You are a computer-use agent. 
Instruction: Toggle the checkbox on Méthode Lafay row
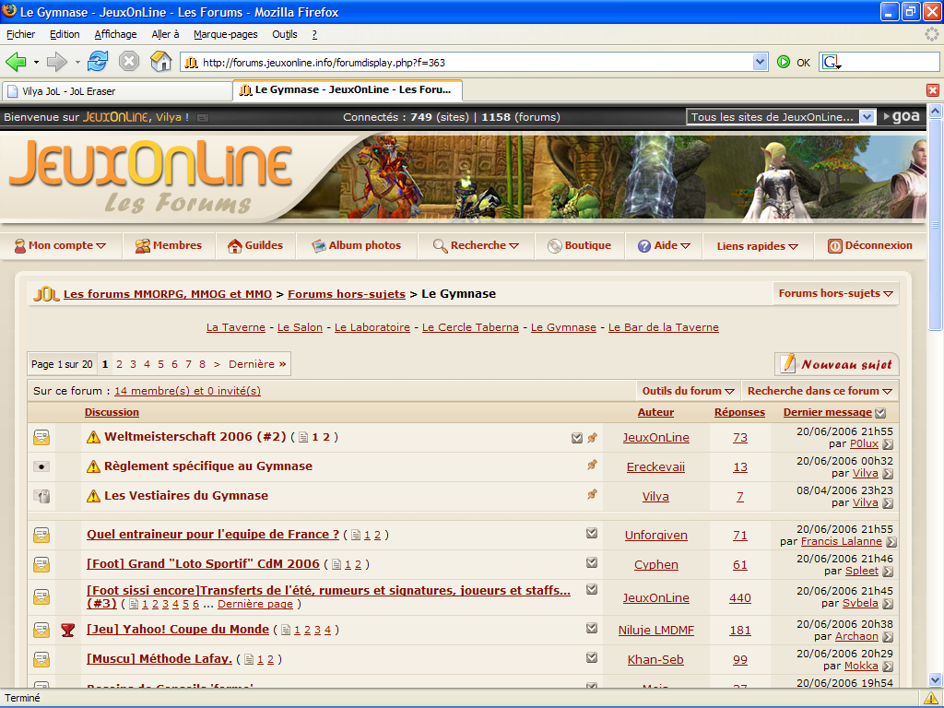[x=592, y=657]
